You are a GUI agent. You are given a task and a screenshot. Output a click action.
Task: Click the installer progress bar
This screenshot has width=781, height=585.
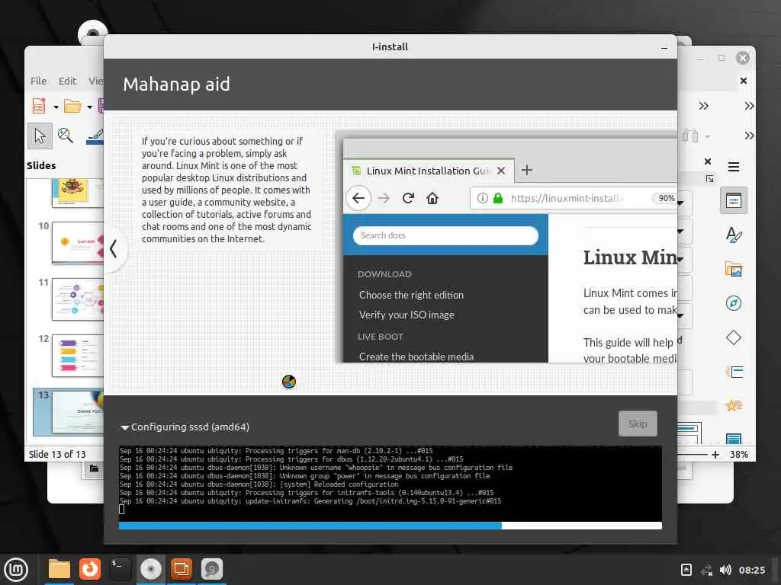coord(390,526)
